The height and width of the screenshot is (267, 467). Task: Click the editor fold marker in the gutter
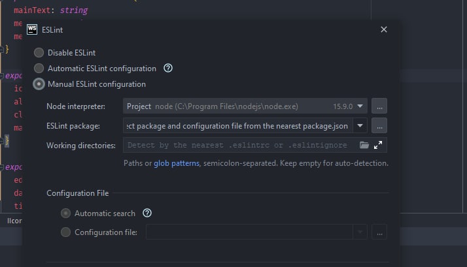[7, 140]
